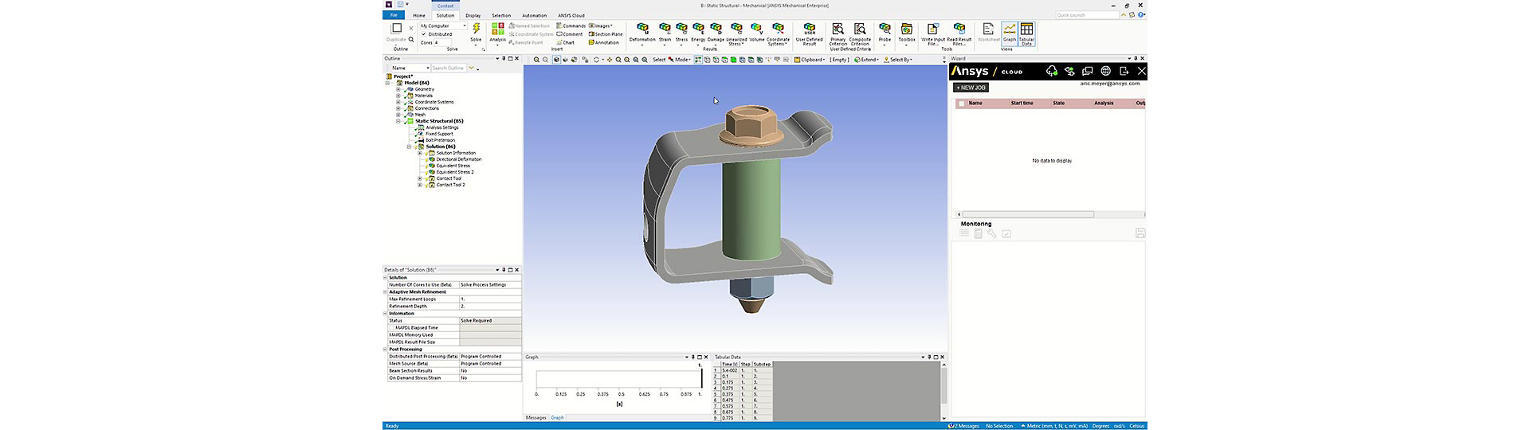Expand the Geometry tree node
Image resolution: width=1530 pixels, height=430 pixels.
398,89
